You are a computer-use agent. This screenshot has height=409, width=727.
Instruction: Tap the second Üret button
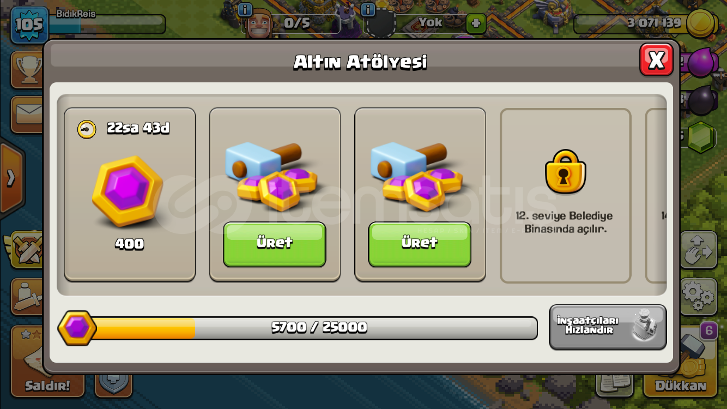pos(420,244)
